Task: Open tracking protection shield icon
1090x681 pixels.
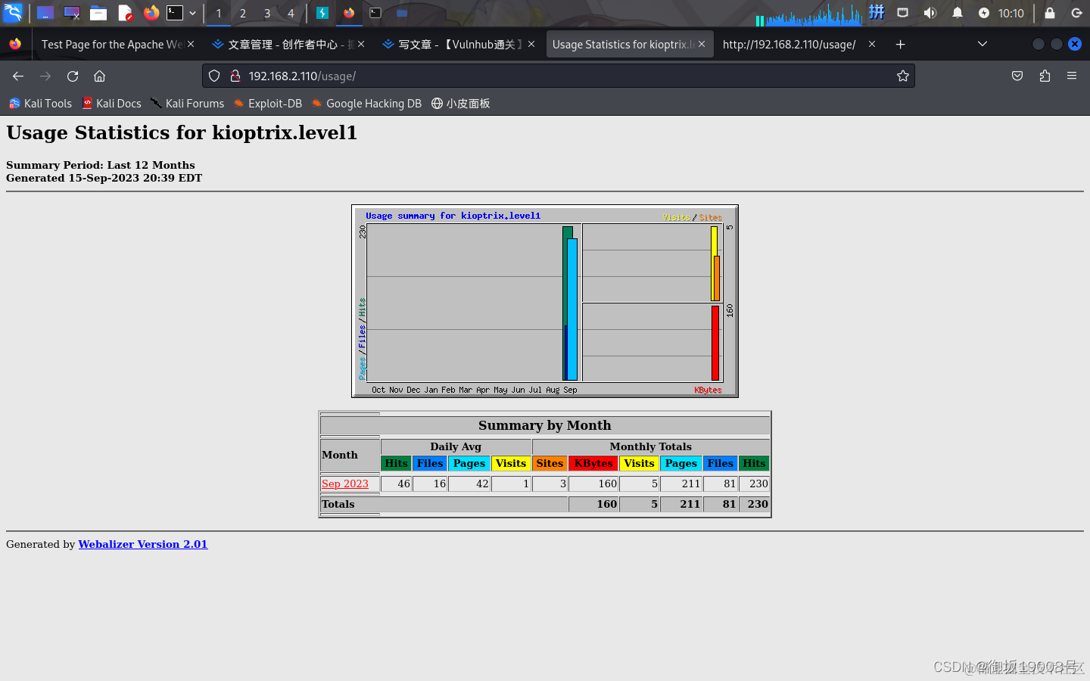Action: (x=214, y=76)
